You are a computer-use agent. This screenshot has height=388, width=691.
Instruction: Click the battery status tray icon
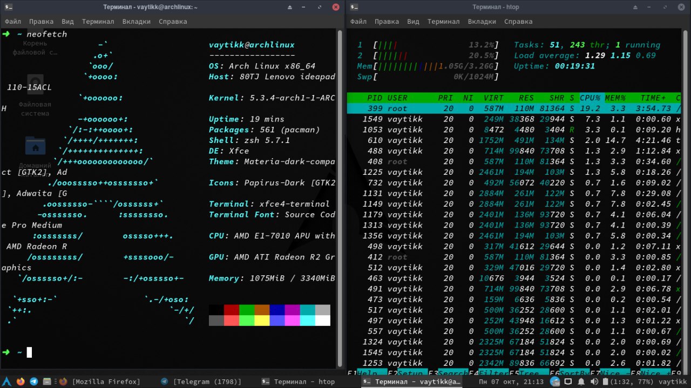click(x=606, y=382)
